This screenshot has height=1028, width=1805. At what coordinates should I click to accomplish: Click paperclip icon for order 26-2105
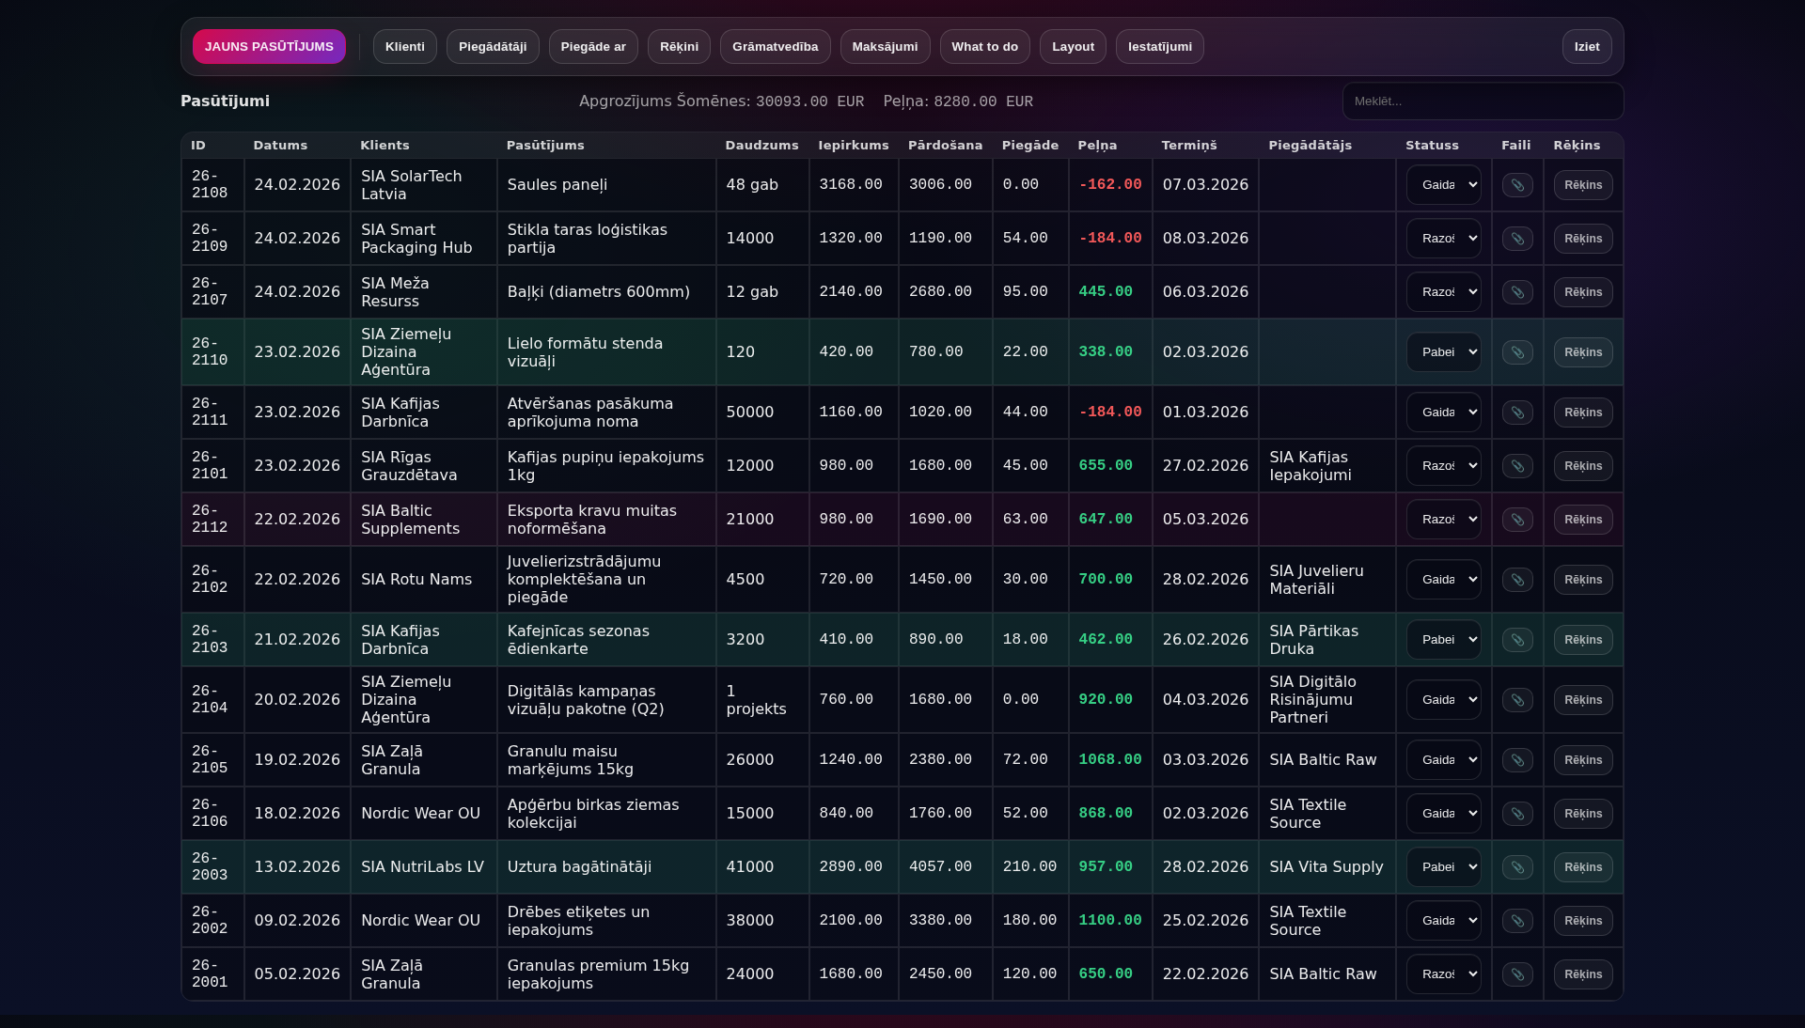coord(1517,760)
